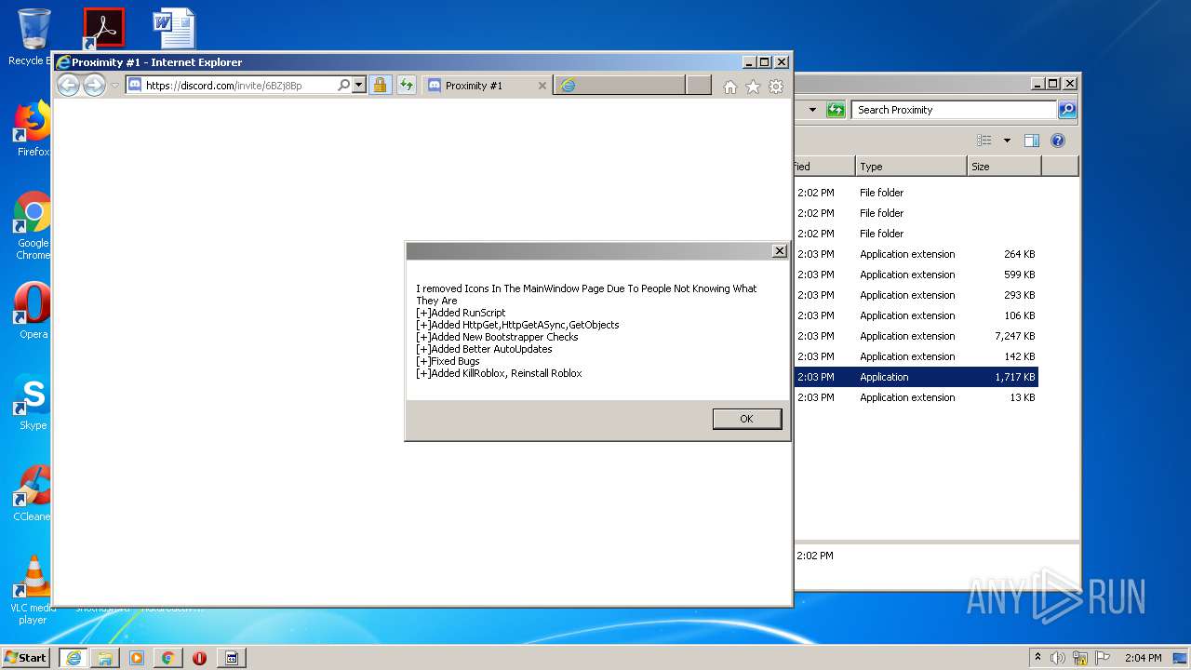Refresh the page in Internet Explorer
This screenshot has height=670, width=1191.
click(x=406, y=86)
